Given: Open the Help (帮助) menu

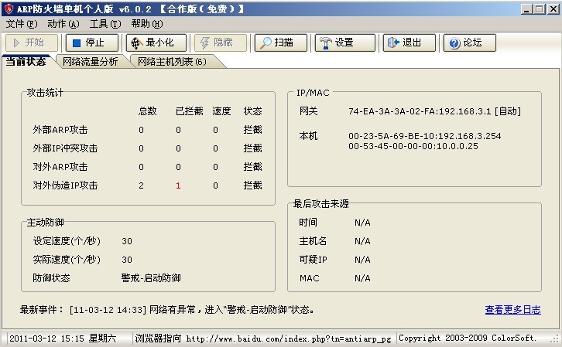Looking at the screenshot, I should click(x=146, y=24).
